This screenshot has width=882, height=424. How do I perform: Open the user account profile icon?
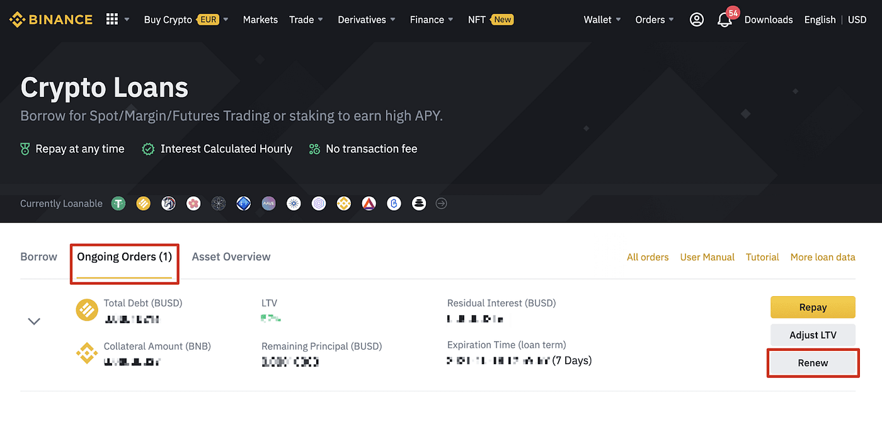click(696, 20)
